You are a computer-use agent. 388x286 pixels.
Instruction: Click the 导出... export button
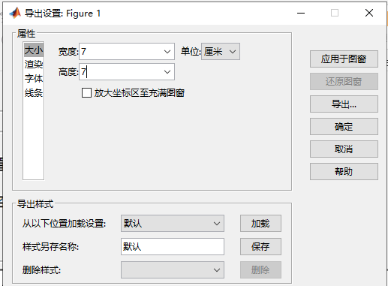tap(344, 104)
